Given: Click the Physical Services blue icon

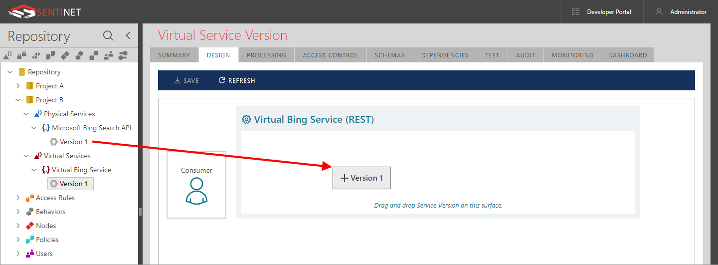Looking at the screenshot, I should pos(38,114).
